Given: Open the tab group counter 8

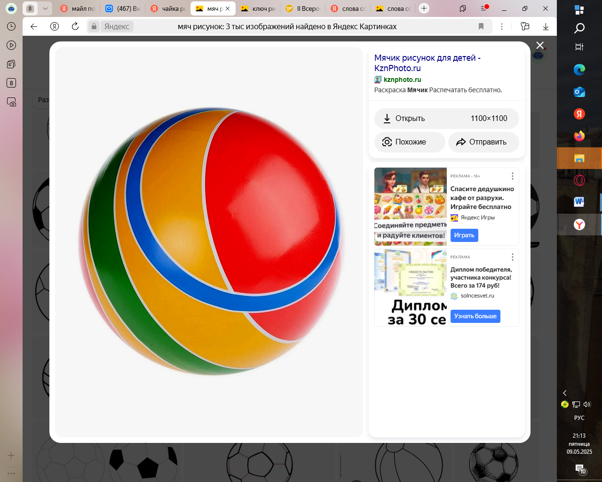Looking at the screenshot, I should coord(30,8).
